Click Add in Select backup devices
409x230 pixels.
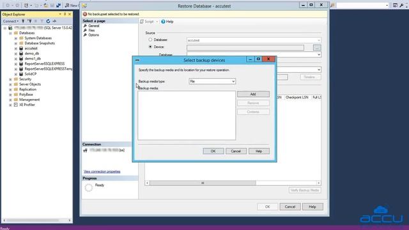tap(253, 94)
